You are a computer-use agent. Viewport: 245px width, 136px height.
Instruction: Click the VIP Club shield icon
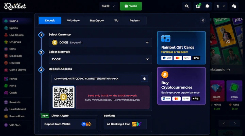pos(6,125)
